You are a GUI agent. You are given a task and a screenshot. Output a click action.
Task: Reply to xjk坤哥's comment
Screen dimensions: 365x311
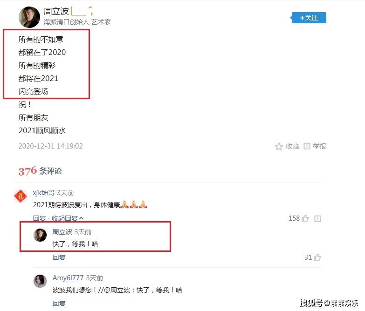coord(39,218)
